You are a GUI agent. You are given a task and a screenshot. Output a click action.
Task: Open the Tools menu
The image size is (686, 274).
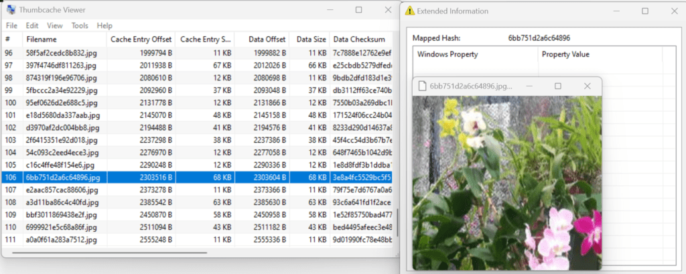pos(80,25)
